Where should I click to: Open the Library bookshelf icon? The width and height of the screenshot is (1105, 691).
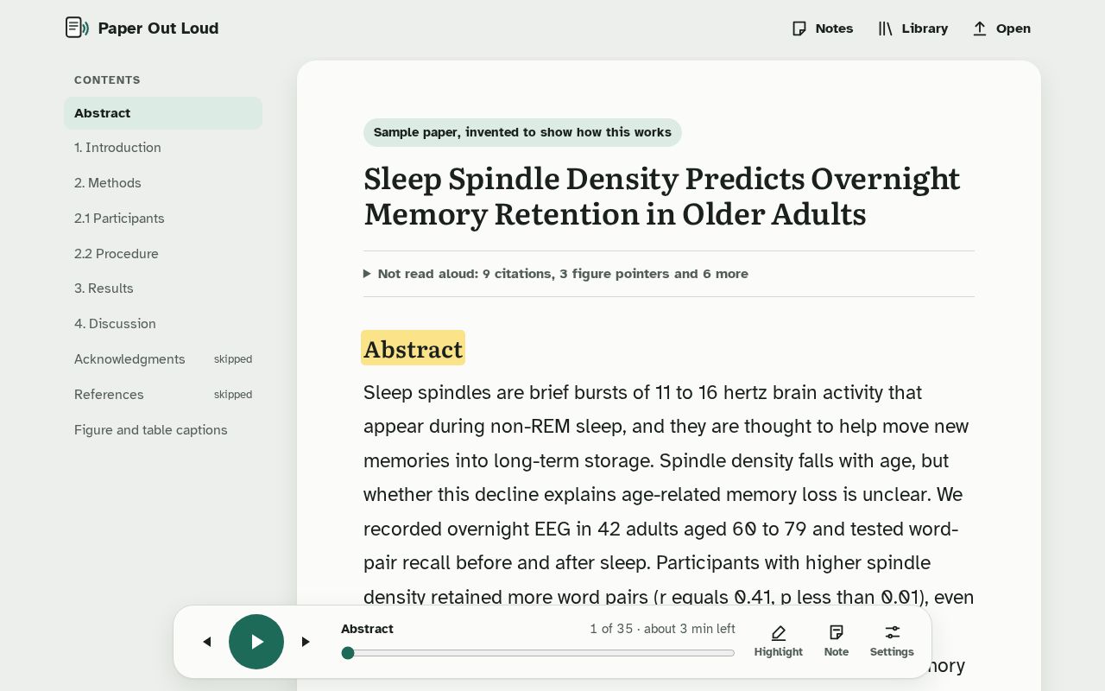click(885, 29)
